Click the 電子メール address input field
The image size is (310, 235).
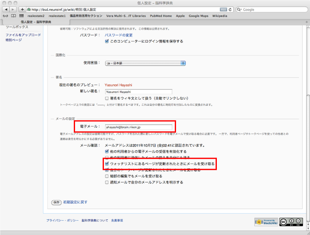(x=138, y=127)
